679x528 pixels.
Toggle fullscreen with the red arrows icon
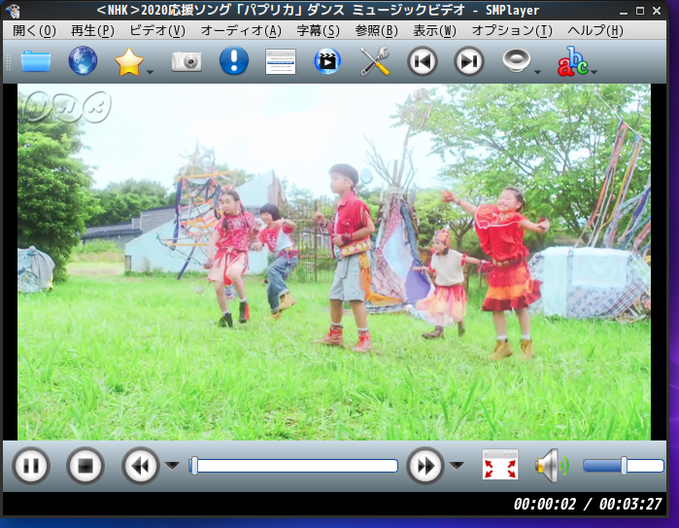500,464
